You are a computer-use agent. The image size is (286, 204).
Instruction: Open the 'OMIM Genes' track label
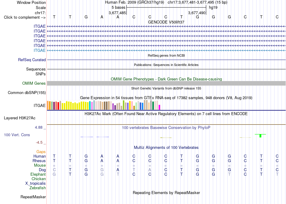(x=34, y=83)
